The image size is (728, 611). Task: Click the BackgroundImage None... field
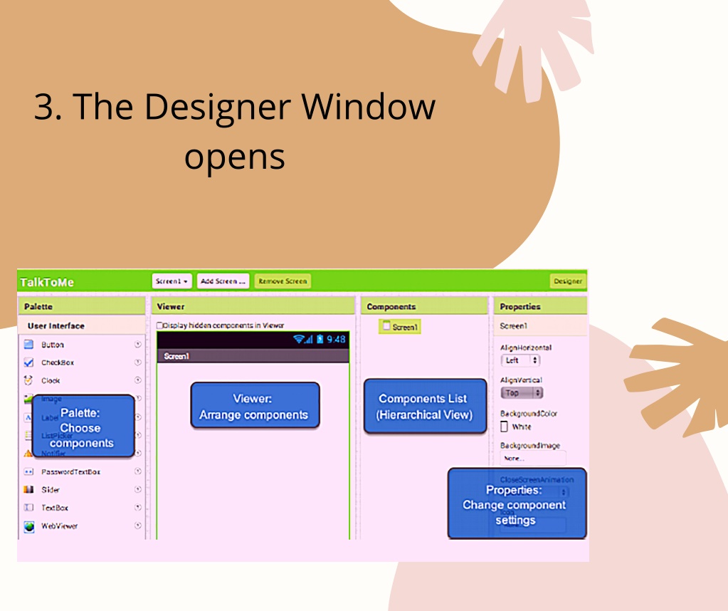[533, 458]
